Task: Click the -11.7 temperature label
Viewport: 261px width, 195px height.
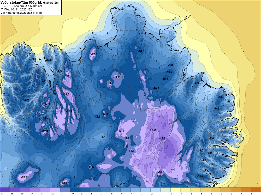Action: 110,83
